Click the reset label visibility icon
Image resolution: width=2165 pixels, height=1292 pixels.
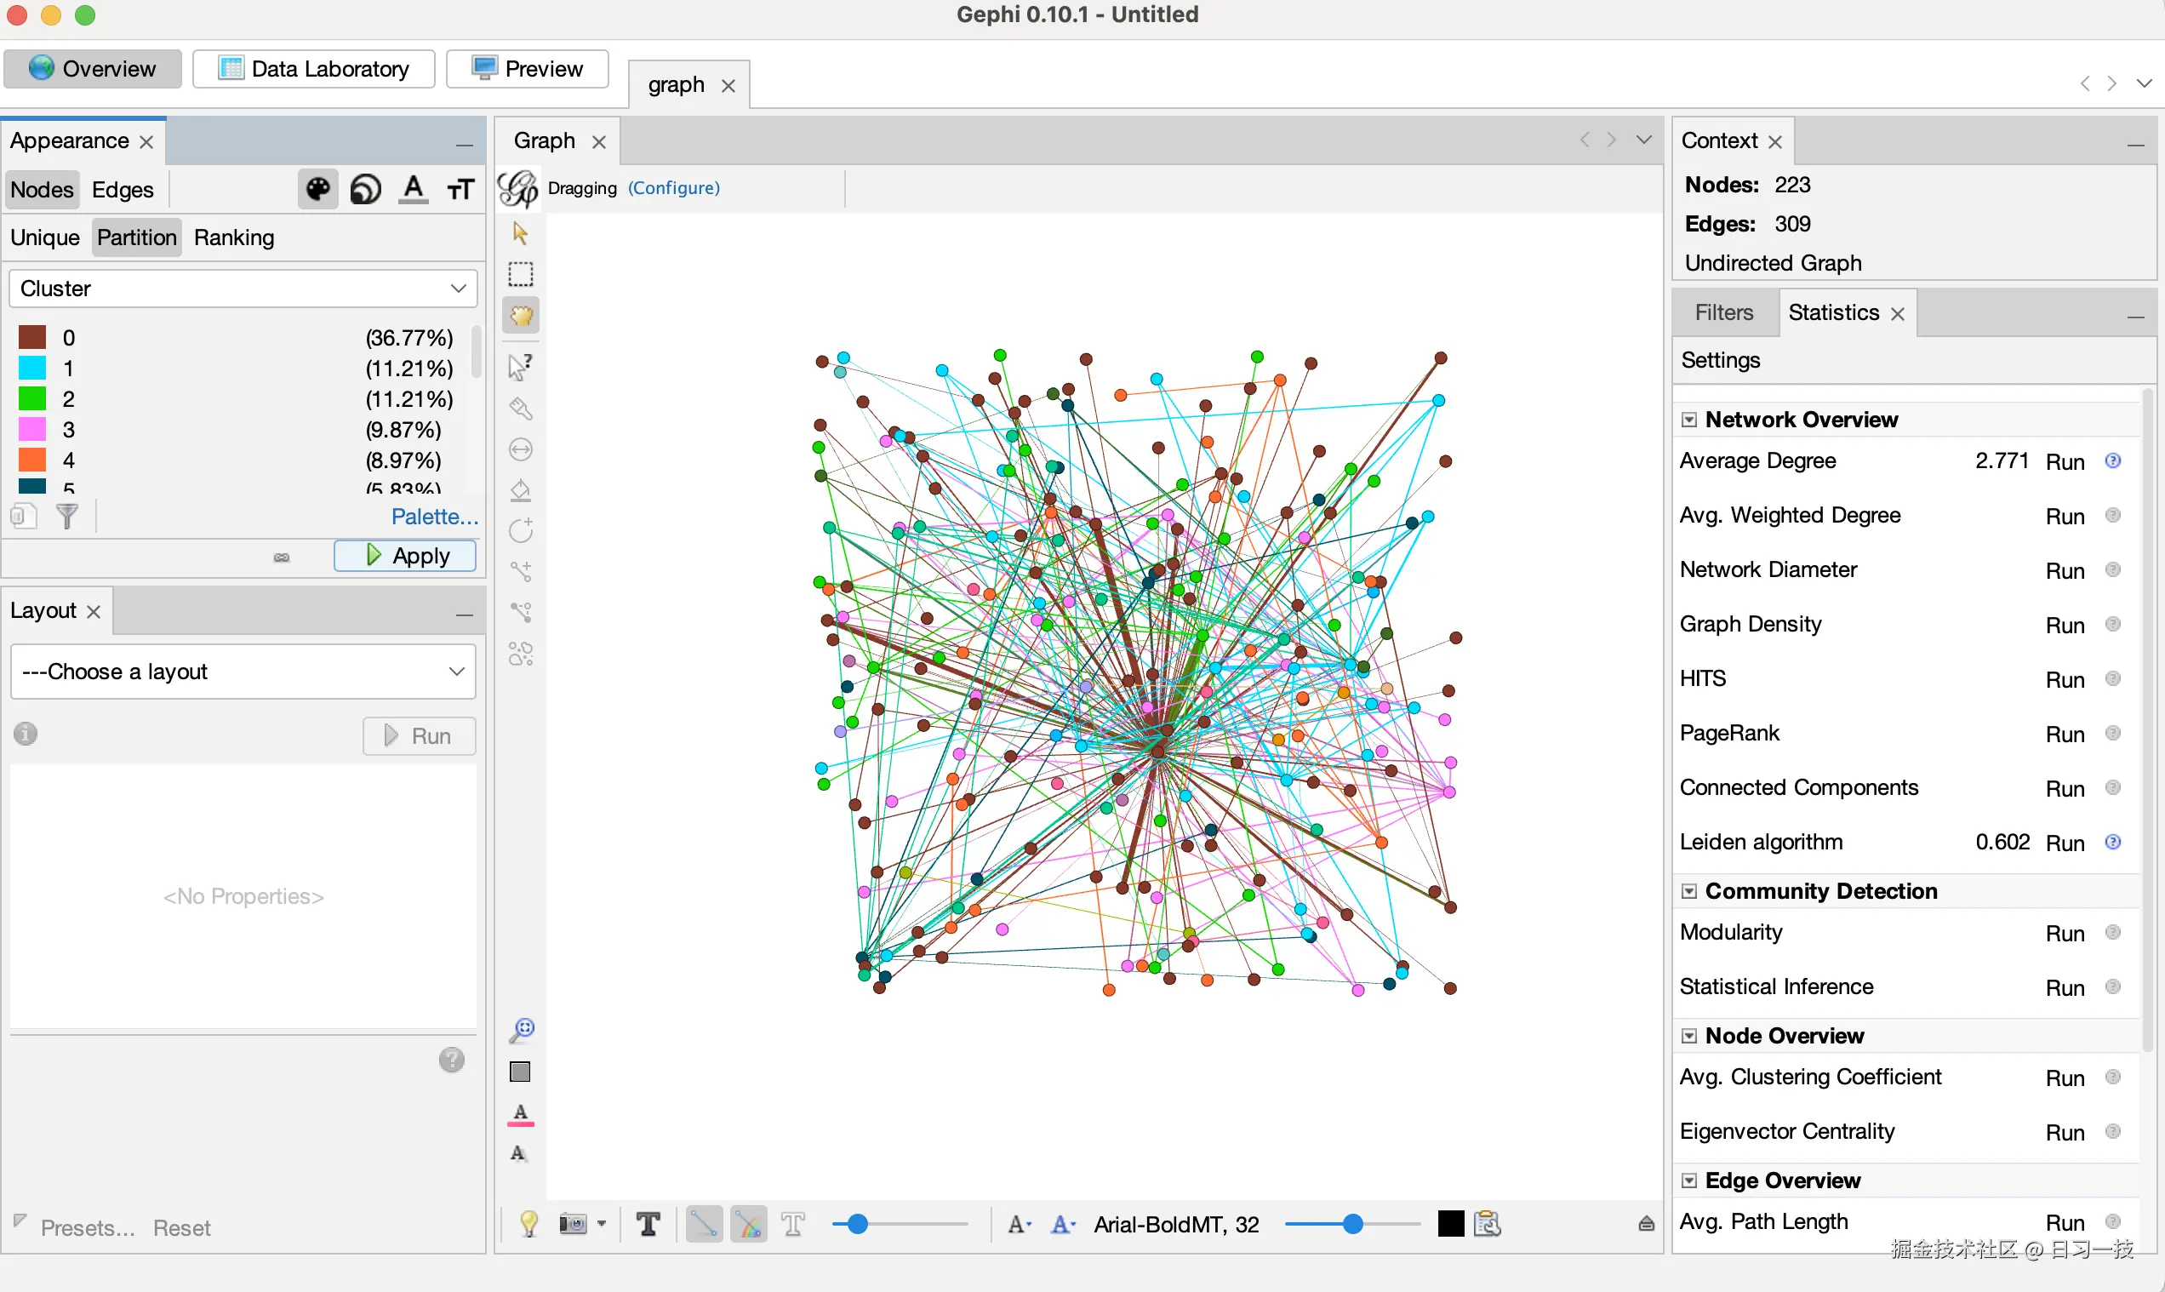click(519, 1153)
